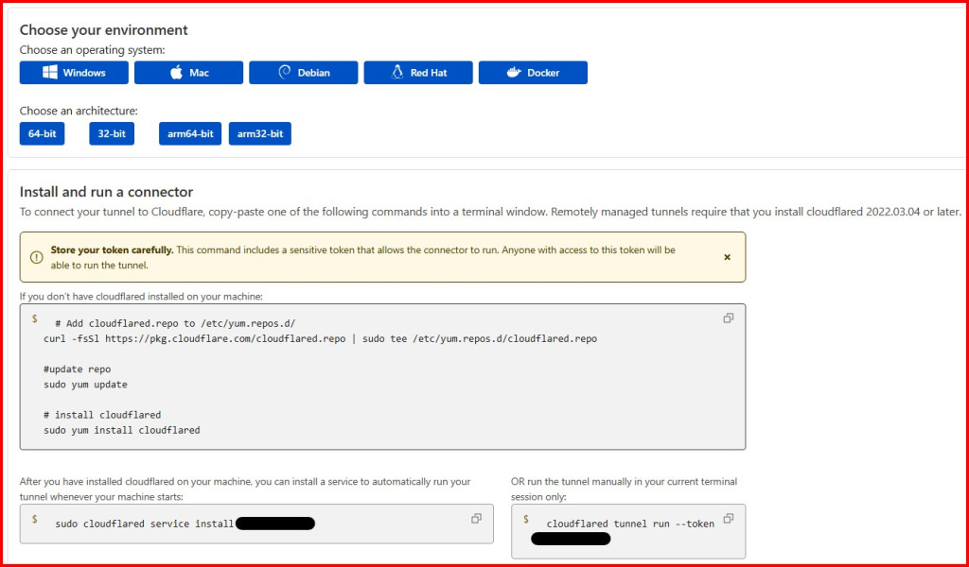Click the Apple logo icon

pos(176,73)
